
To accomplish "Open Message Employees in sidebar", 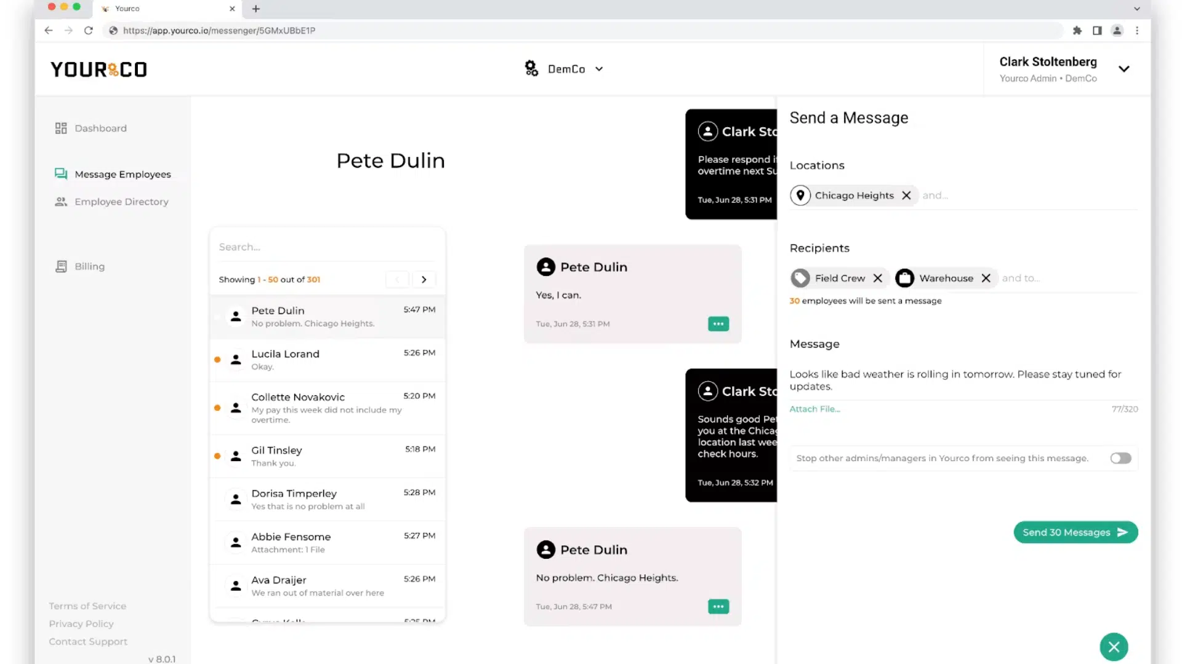I will 113,174.
